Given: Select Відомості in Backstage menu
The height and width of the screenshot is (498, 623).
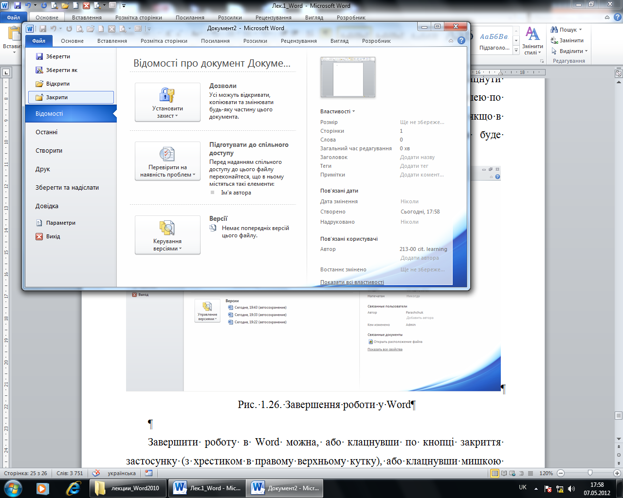Looking at the screenshot, I should [71, 113].
